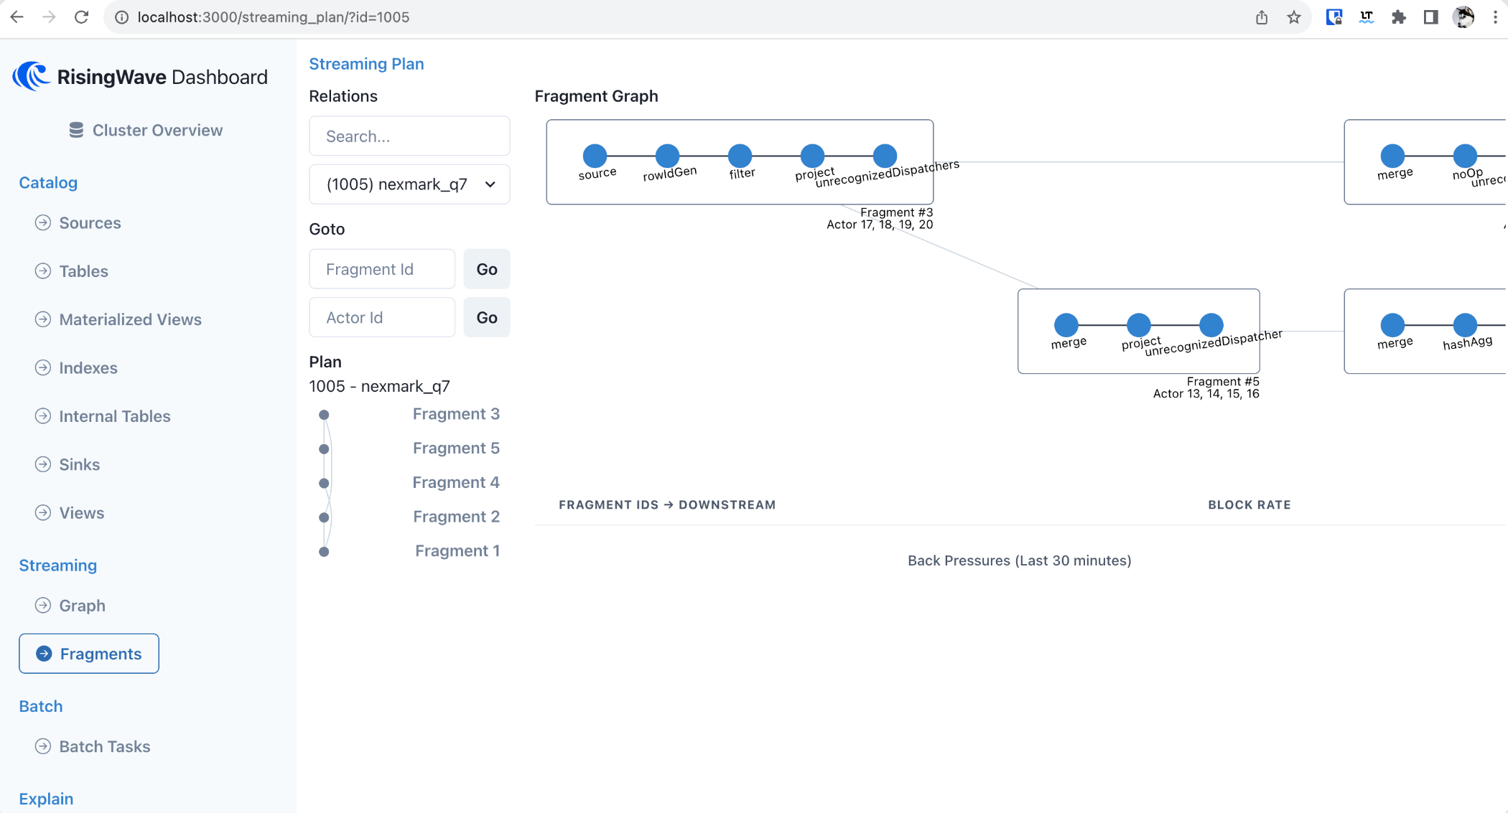The width and height of the screenshot is (1508, 813).
Task: Click Go button for Actor Id
Action: point(488,317)
